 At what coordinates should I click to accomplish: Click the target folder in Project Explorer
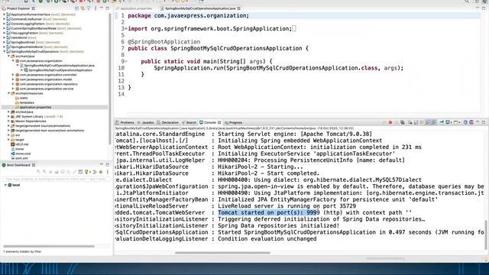(20, 140)
